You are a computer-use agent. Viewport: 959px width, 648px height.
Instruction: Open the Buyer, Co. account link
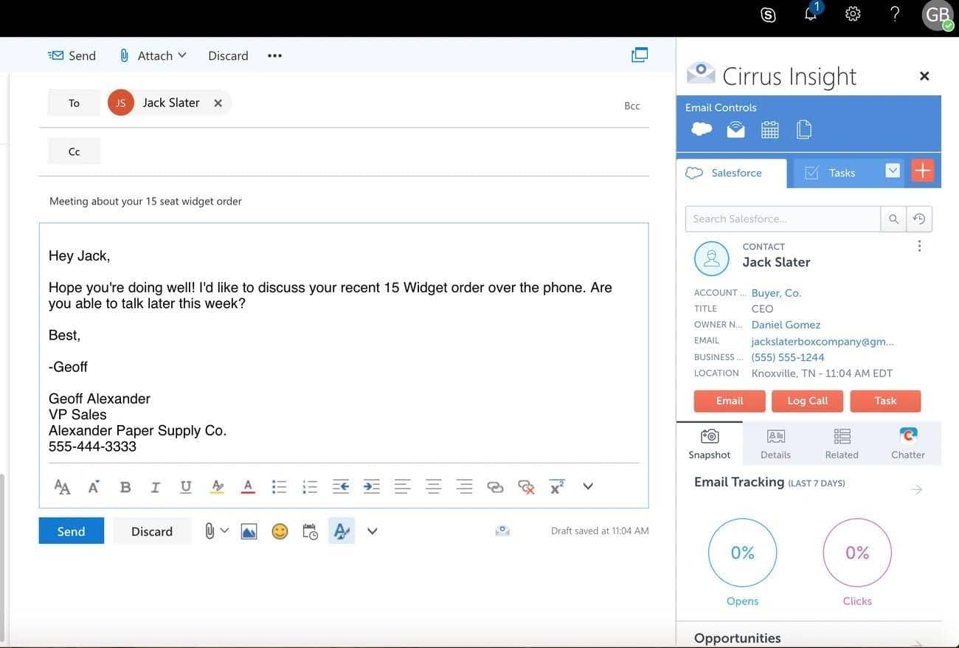(x=775, y=291)
